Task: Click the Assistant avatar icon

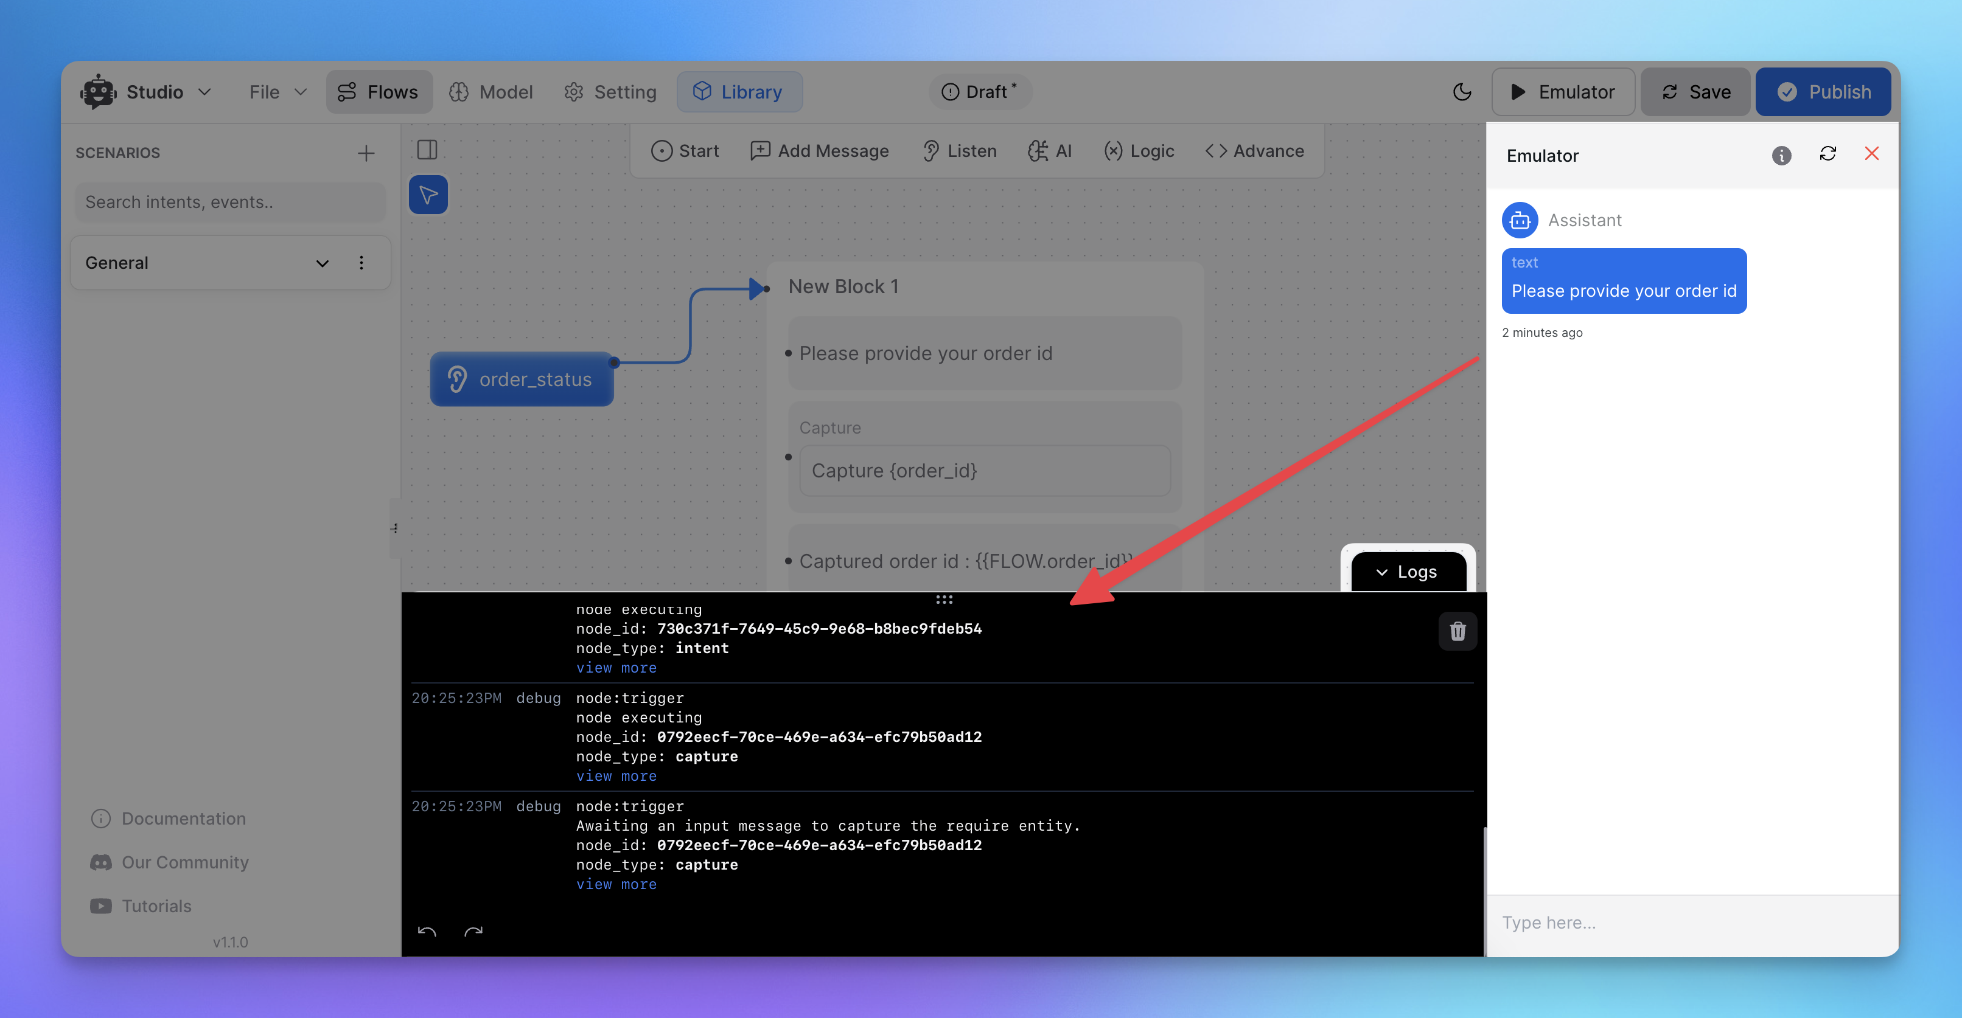Action: click(x=1520, y=221)
